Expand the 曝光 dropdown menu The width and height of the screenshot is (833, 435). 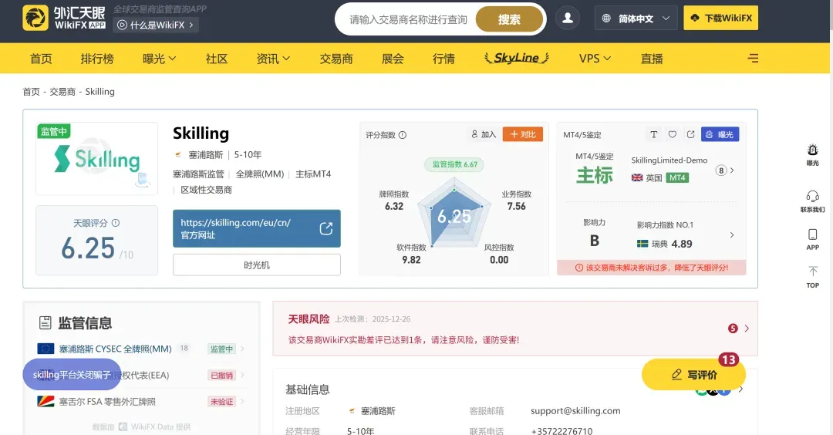[160, 59]
